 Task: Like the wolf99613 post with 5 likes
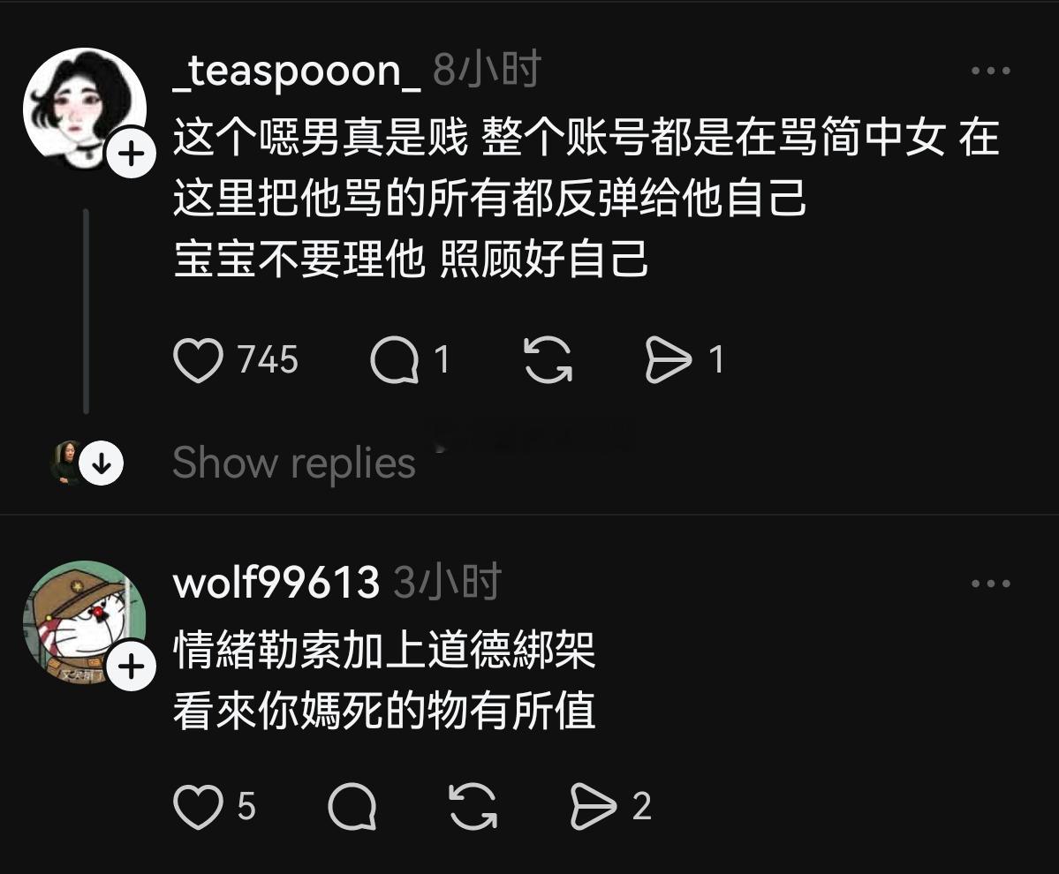pos(198,807)
